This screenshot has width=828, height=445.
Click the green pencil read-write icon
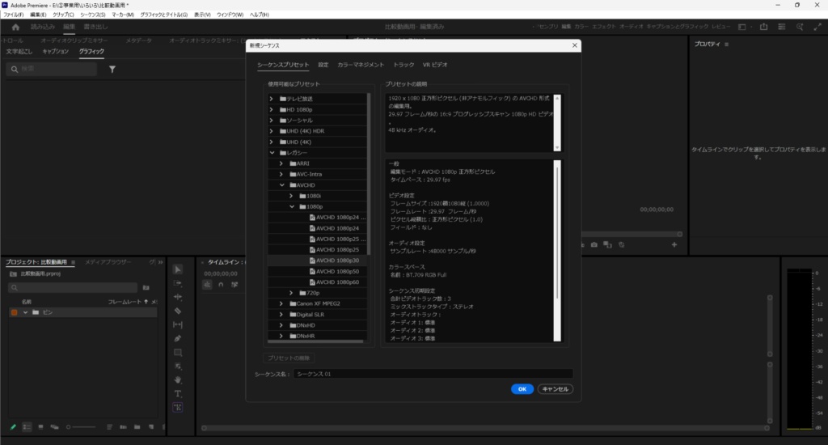[13, 427]
